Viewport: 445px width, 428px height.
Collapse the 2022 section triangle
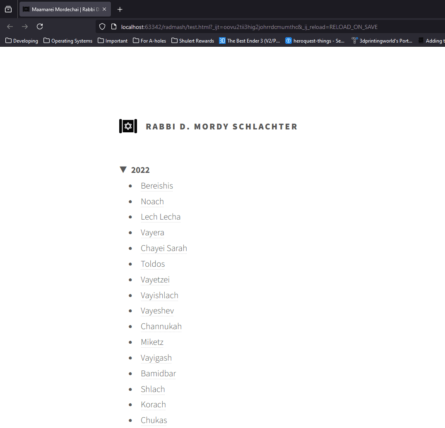pyautogui.click(x=123, y=170)
